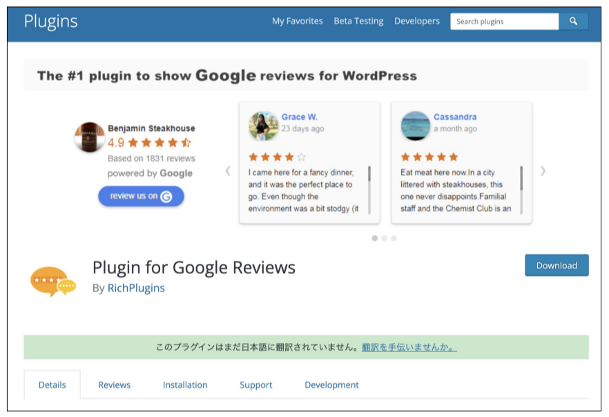The width and height of the screenshot is (609, 417).
Task: Click the scrollbar in Grace W.'s review
Action: coord(369,190)
